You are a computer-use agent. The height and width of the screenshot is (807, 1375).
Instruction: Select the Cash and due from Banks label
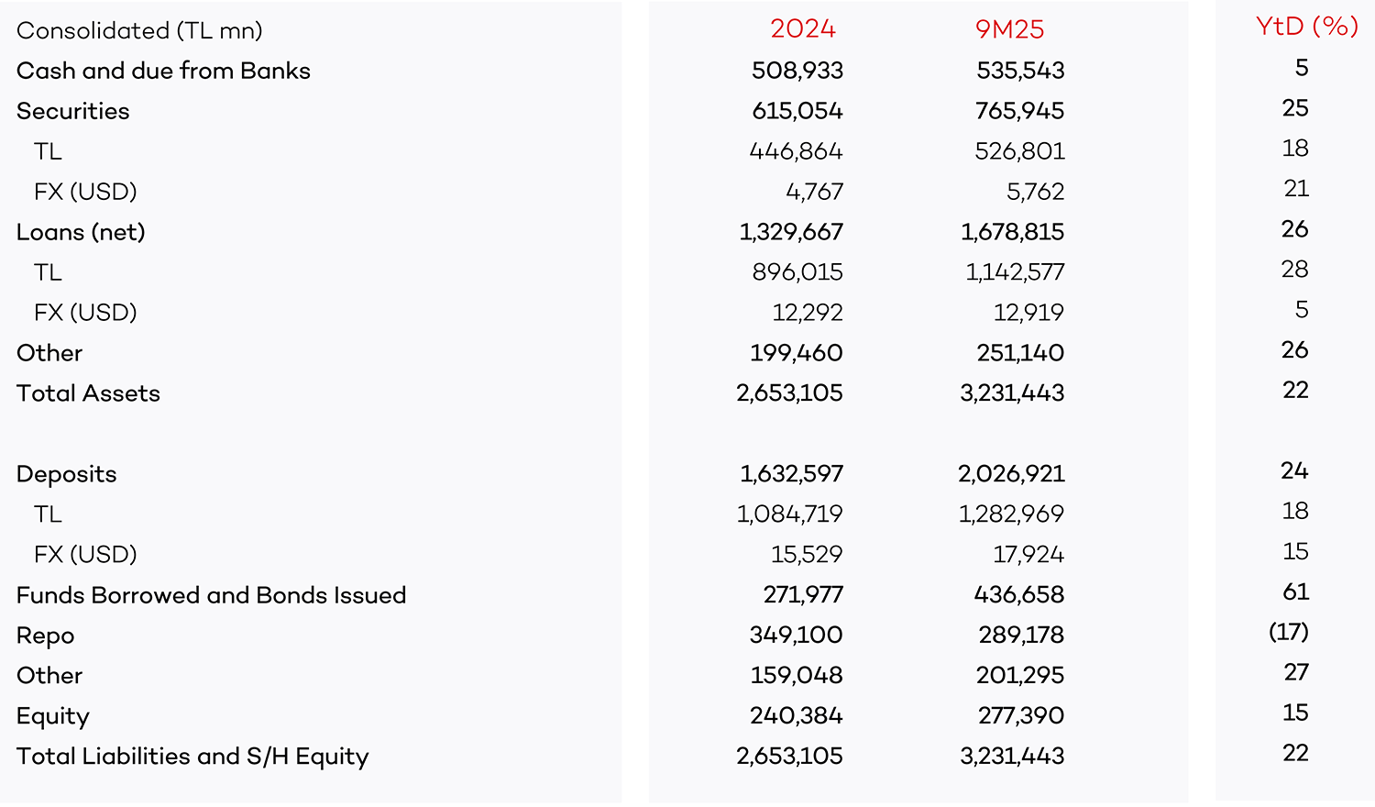coord(163,71)
